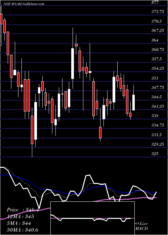Click the 325 price axis label
Viewport: 168px width, 235px height.
click(155, 153)
